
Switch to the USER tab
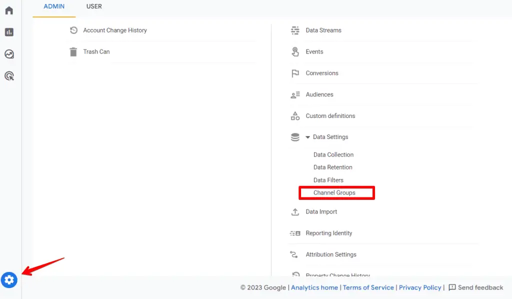[94, 7]
